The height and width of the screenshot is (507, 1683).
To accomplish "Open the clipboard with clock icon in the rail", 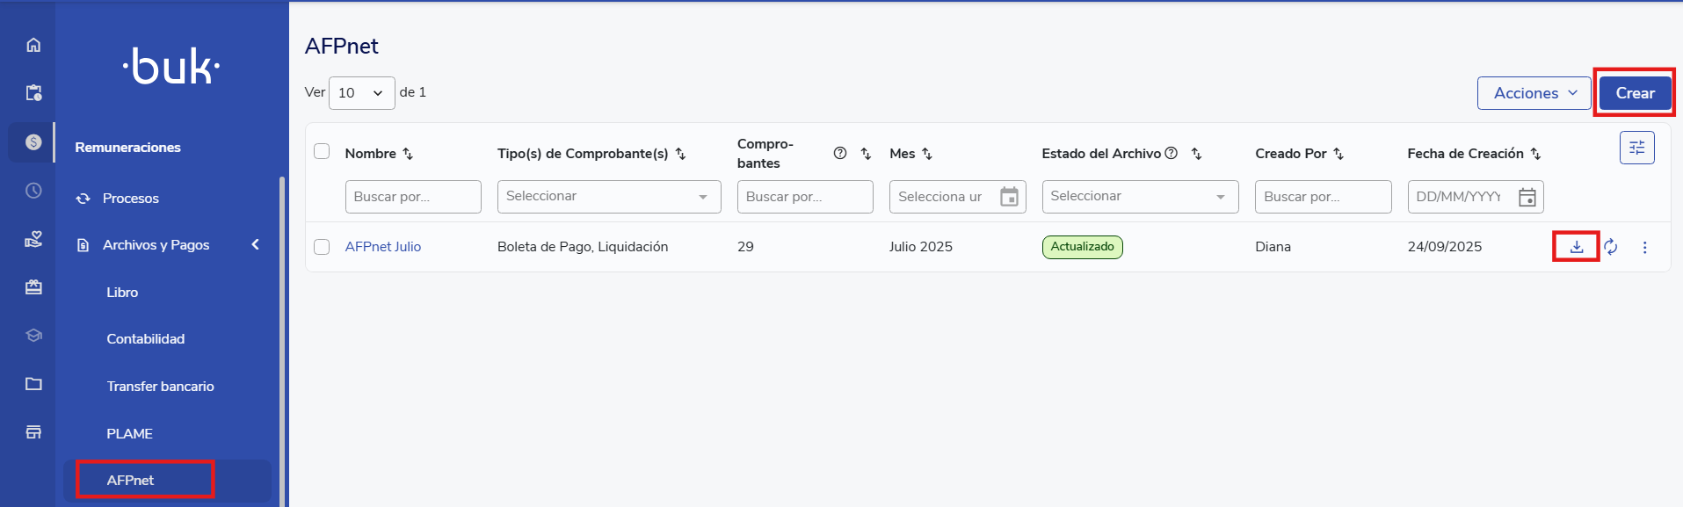I will tap(33, 93).
